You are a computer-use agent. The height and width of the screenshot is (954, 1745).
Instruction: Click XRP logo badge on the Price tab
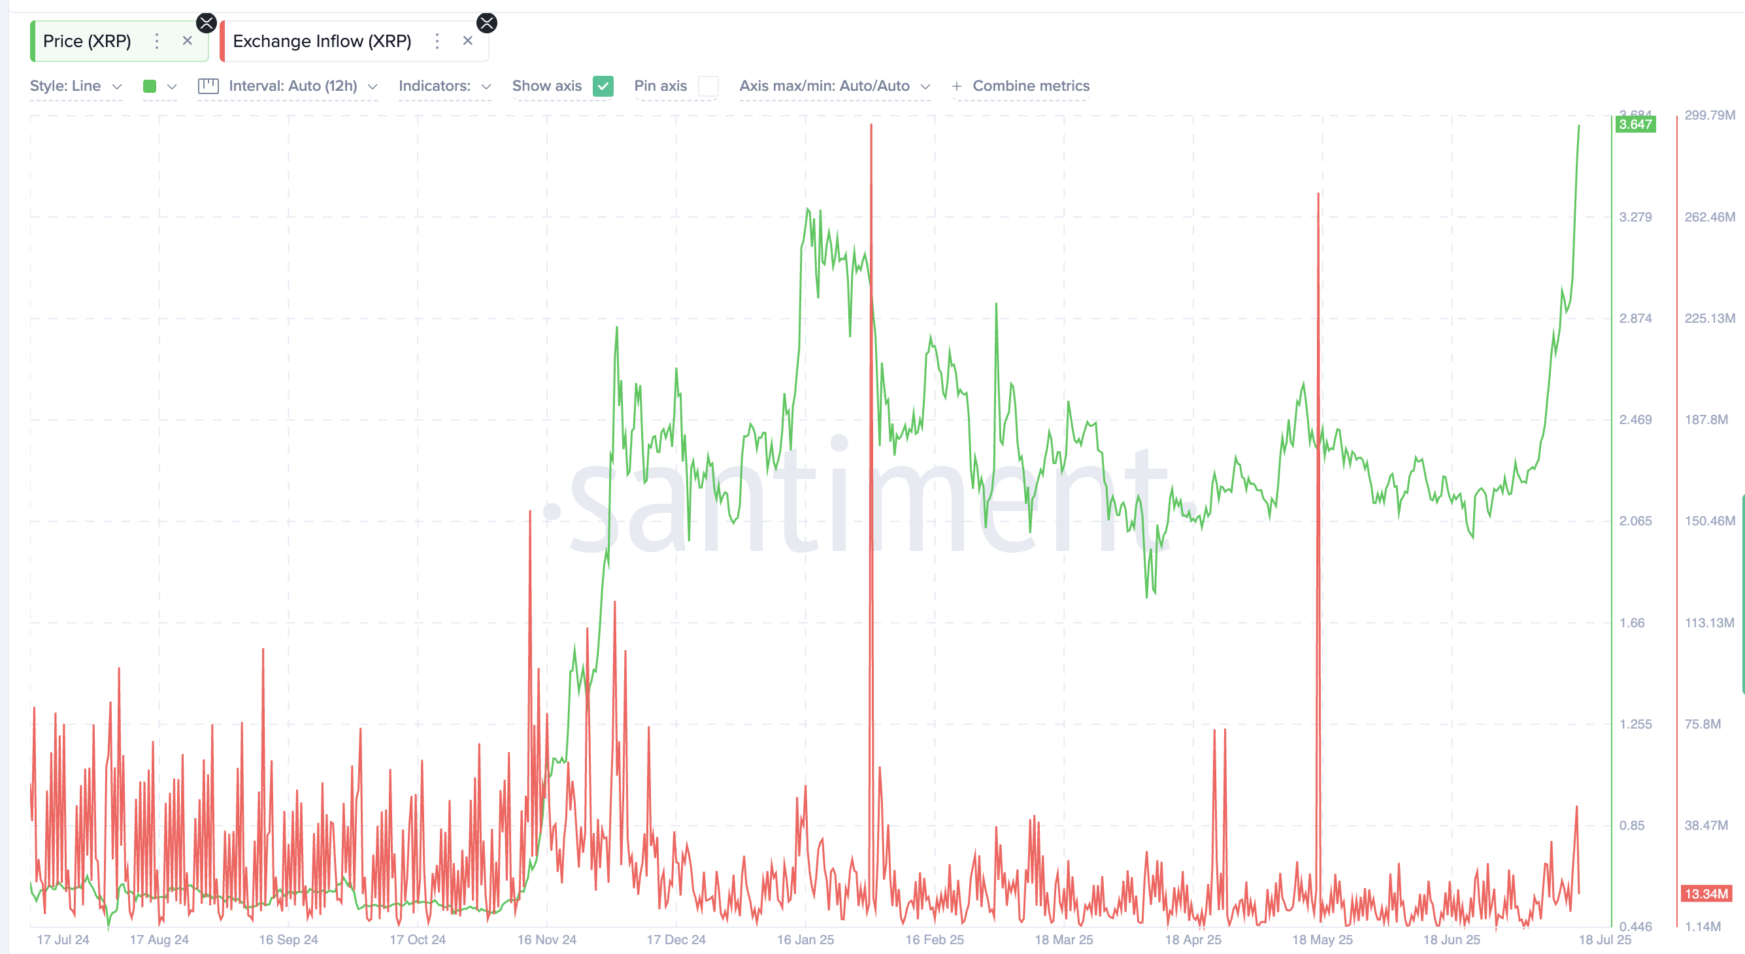(206, 23)
